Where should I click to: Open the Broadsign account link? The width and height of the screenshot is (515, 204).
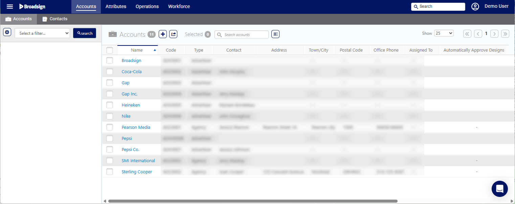[132, 61]
